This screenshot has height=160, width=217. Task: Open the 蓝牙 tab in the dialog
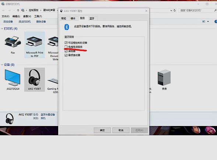(92, 18)
